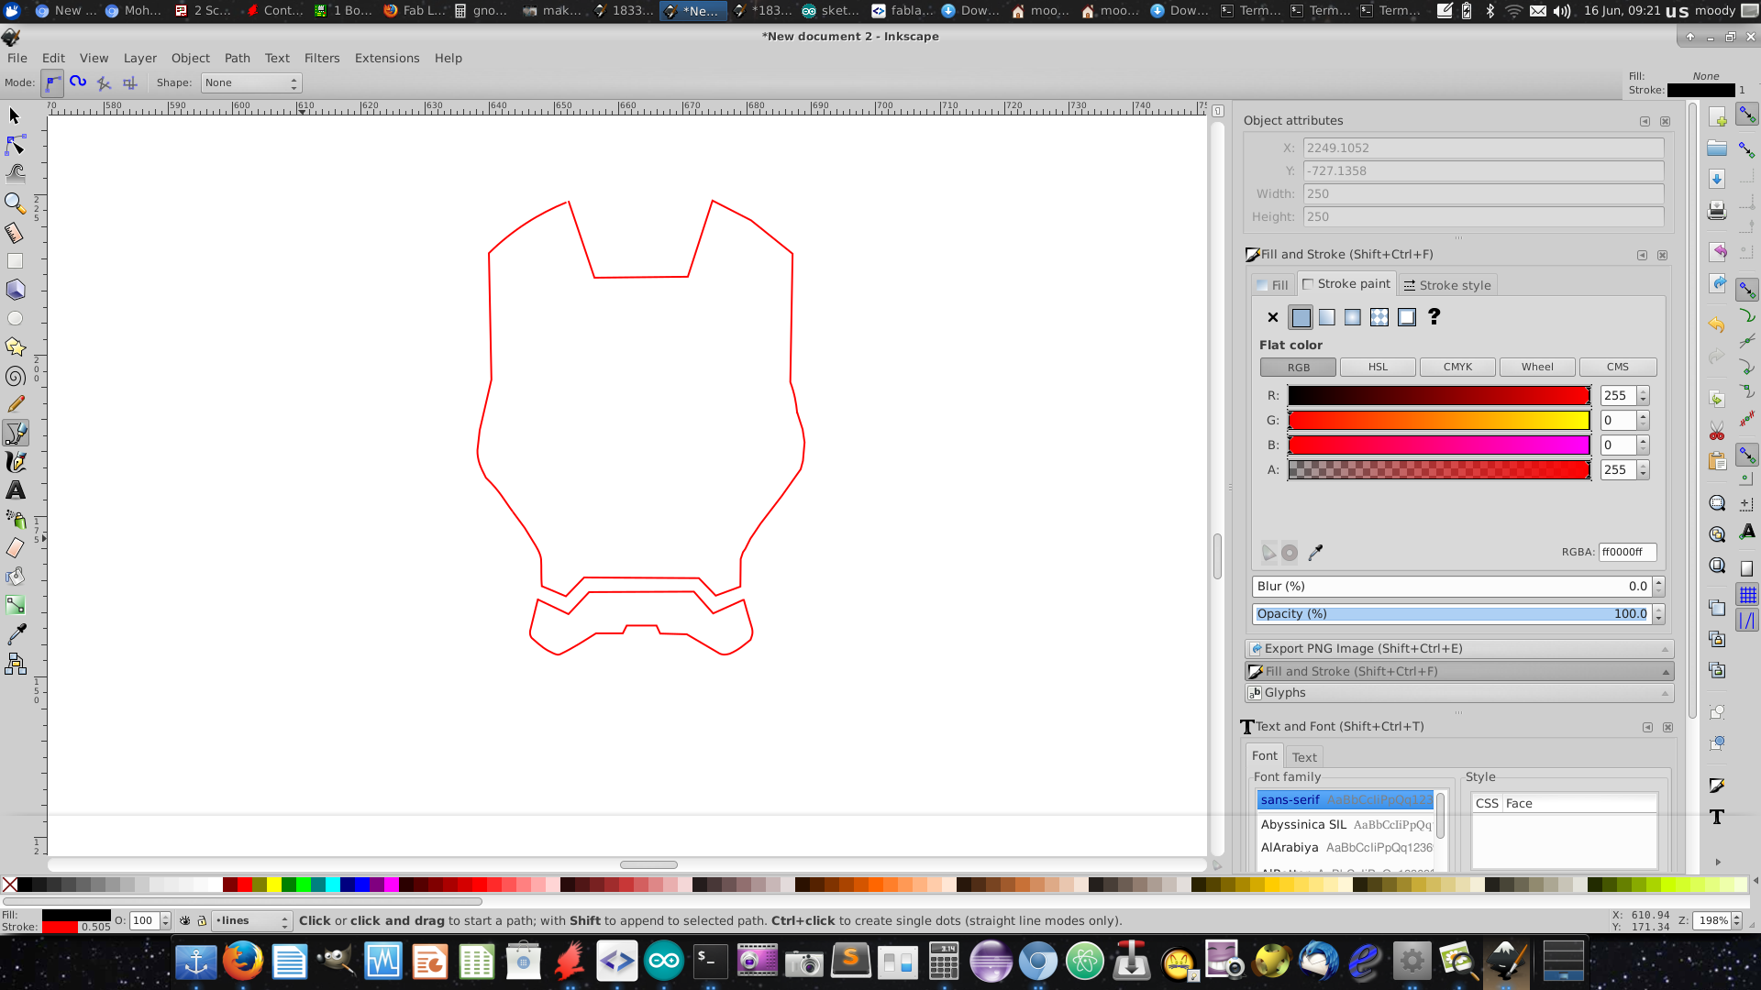Choose the Ellipse tool
The width and height of the screenshot is (1761, 990).
[15, 318]
